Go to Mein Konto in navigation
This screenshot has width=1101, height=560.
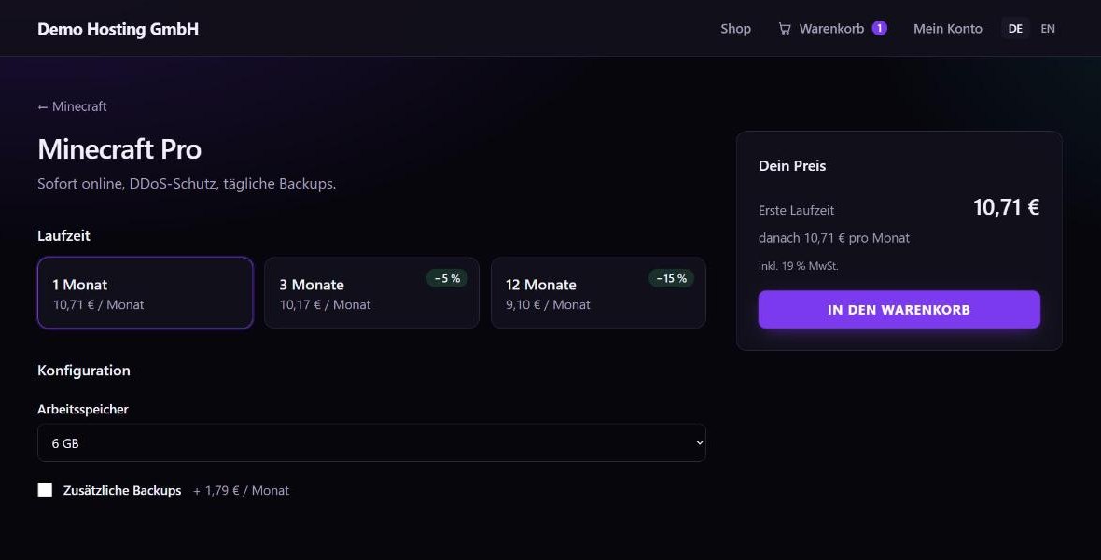pos(947,29)
